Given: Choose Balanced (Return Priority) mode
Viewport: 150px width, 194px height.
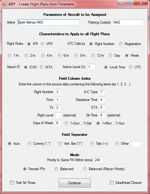Looking at the screenshot, I should click(x=85, y=169).
